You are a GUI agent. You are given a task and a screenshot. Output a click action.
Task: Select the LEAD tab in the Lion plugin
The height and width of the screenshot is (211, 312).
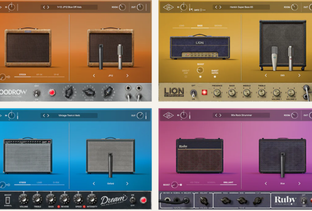click(182, 26)
